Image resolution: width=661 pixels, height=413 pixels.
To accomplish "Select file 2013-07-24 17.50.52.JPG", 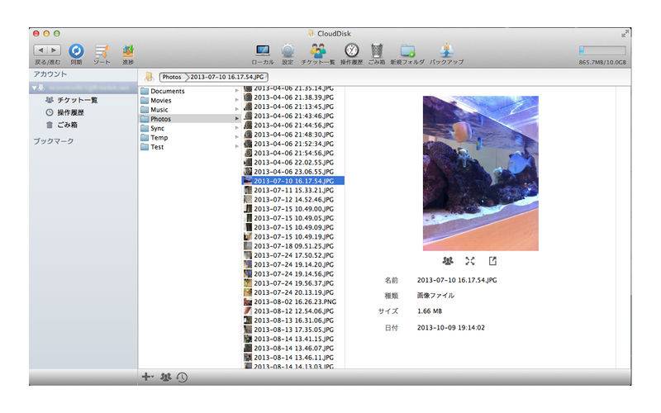I will (x=293, y=255).
